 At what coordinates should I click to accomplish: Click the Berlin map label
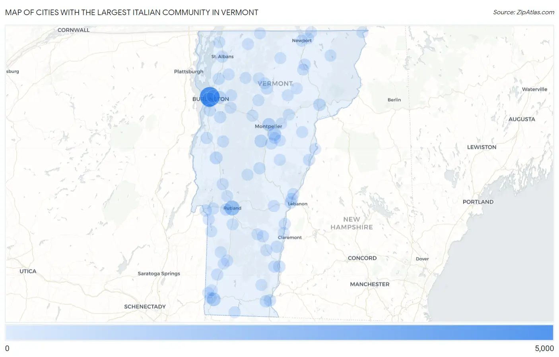[x=394, y=100]
